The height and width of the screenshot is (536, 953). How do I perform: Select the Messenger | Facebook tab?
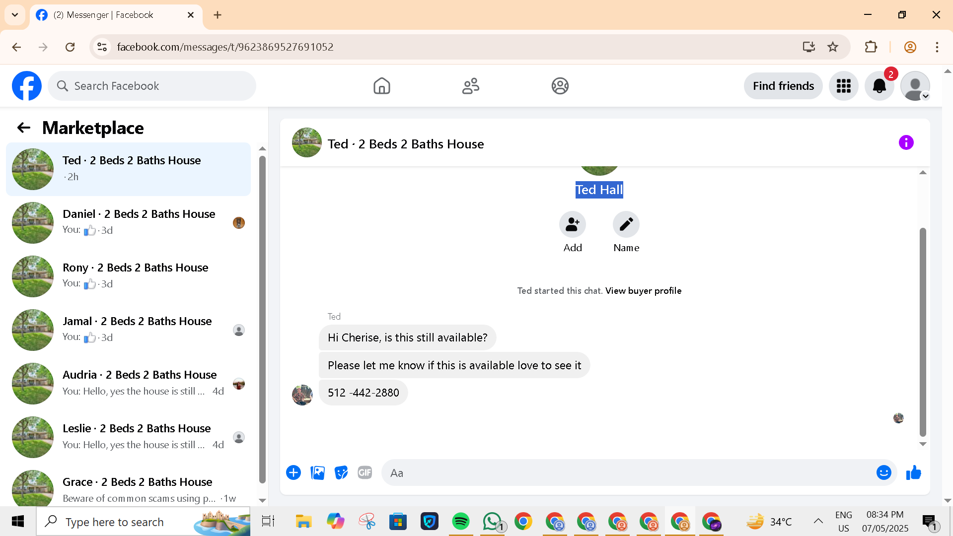pyautogui.click(x=116, y=15)
